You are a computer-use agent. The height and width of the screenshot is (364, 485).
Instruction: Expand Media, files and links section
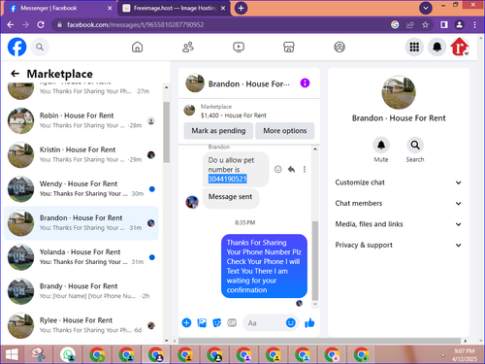[x=399, y=224]
